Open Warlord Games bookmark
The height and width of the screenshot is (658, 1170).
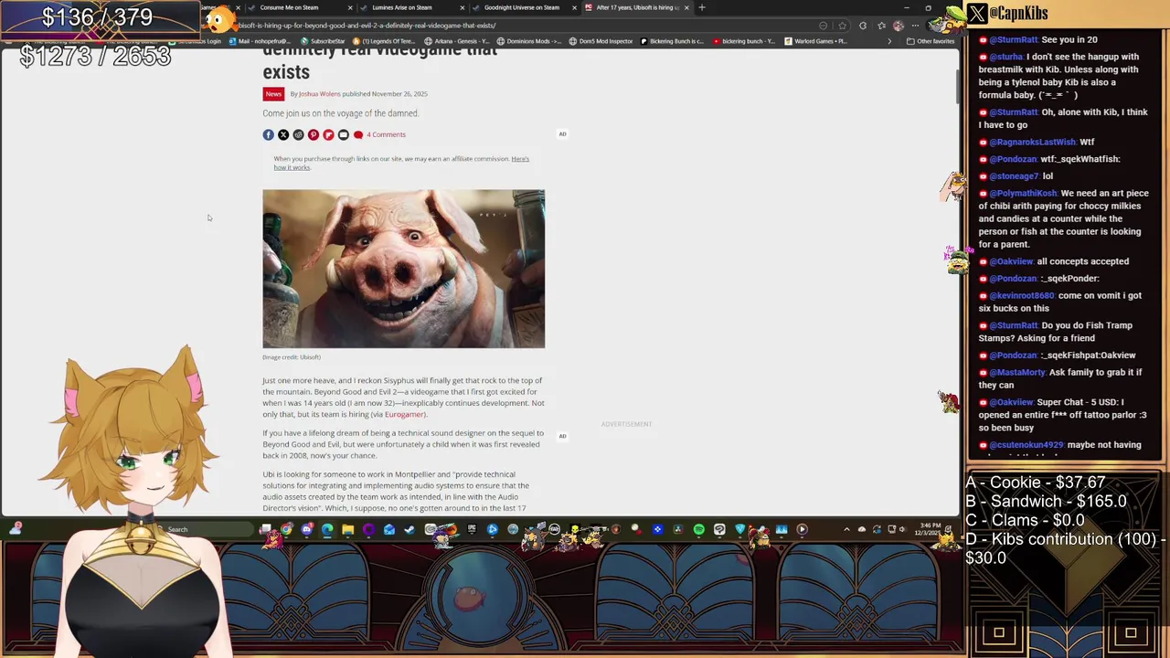click(815, 41)
